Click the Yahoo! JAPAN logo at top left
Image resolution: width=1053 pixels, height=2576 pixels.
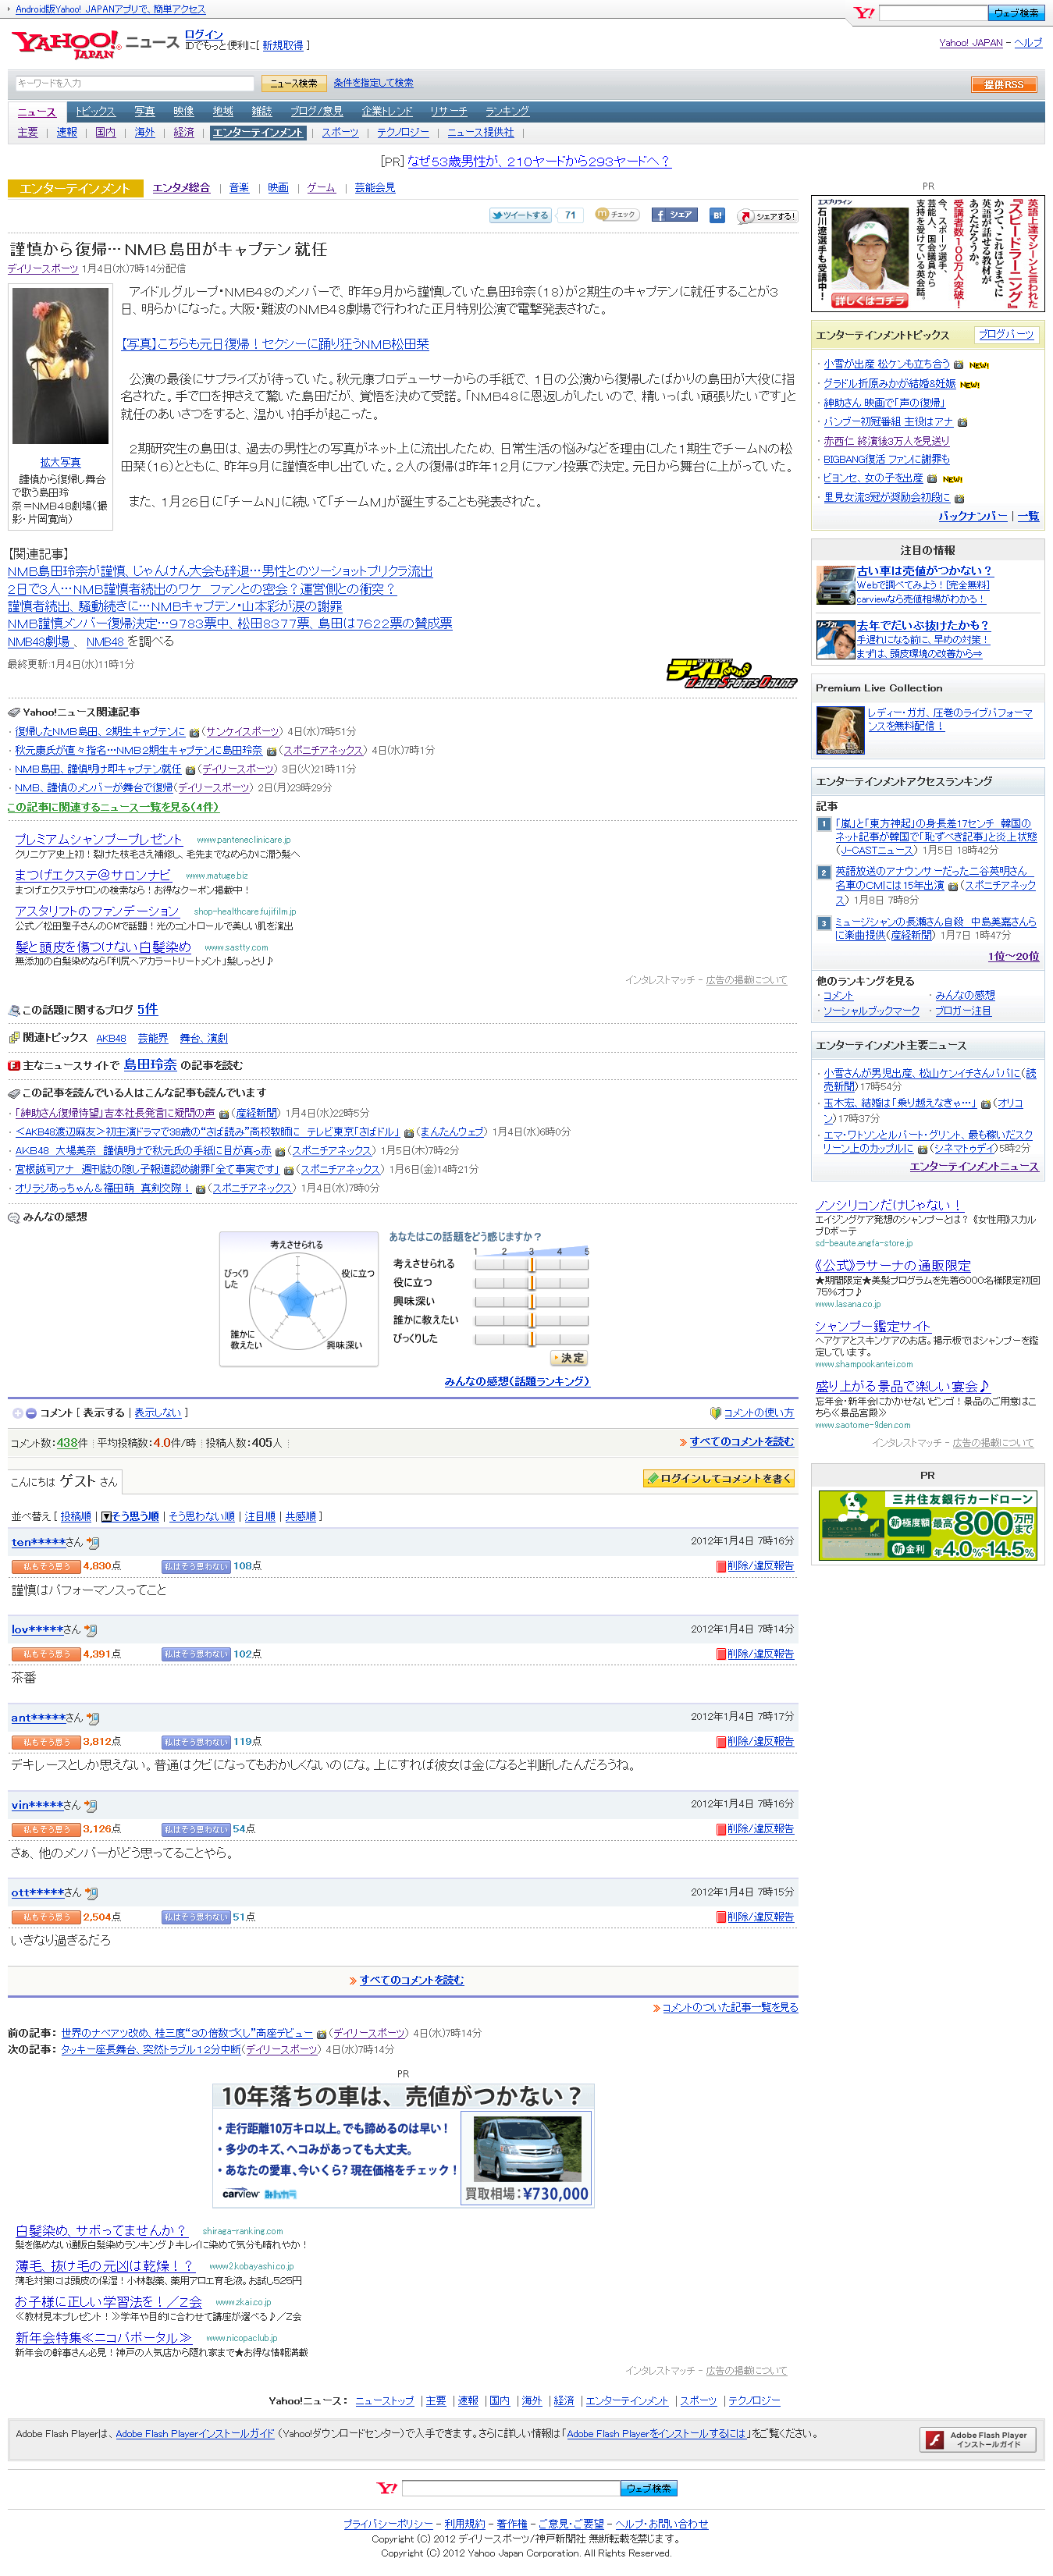[x=65, y=44]
